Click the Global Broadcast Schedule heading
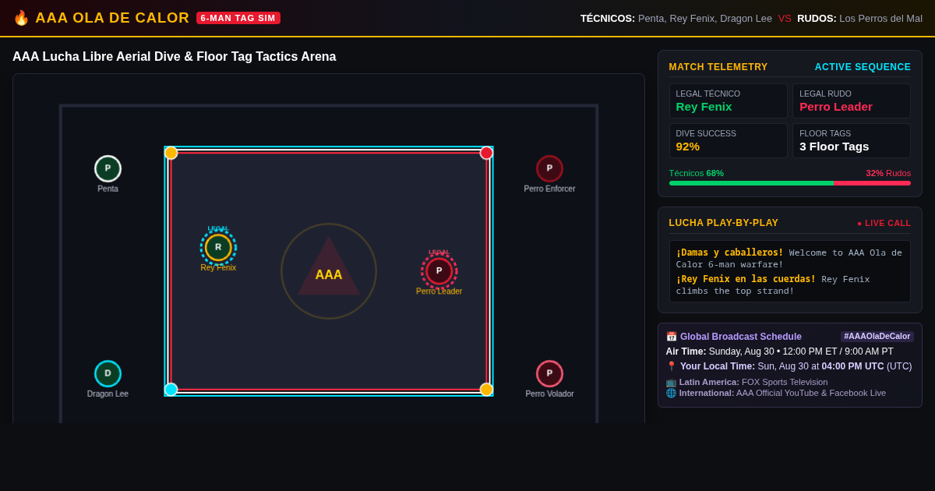The image size is (935, 491). click(741, 337)
